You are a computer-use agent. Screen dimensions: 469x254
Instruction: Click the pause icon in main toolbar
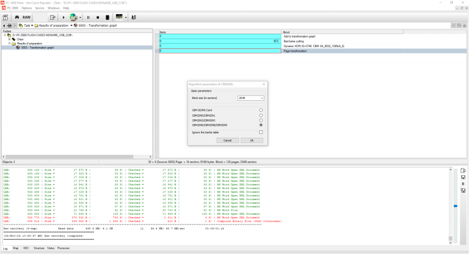click(x=88, y=17)
